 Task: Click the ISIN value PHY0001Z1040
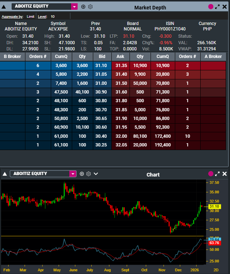(x=170, y=29)
